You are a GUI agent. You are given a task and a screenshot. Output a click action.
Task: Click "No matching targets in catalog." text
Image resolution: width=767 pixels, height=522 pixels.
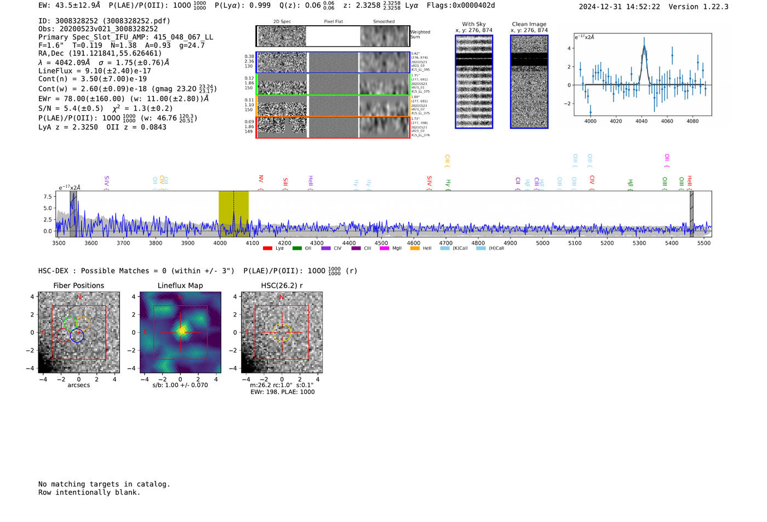[104, 484]
